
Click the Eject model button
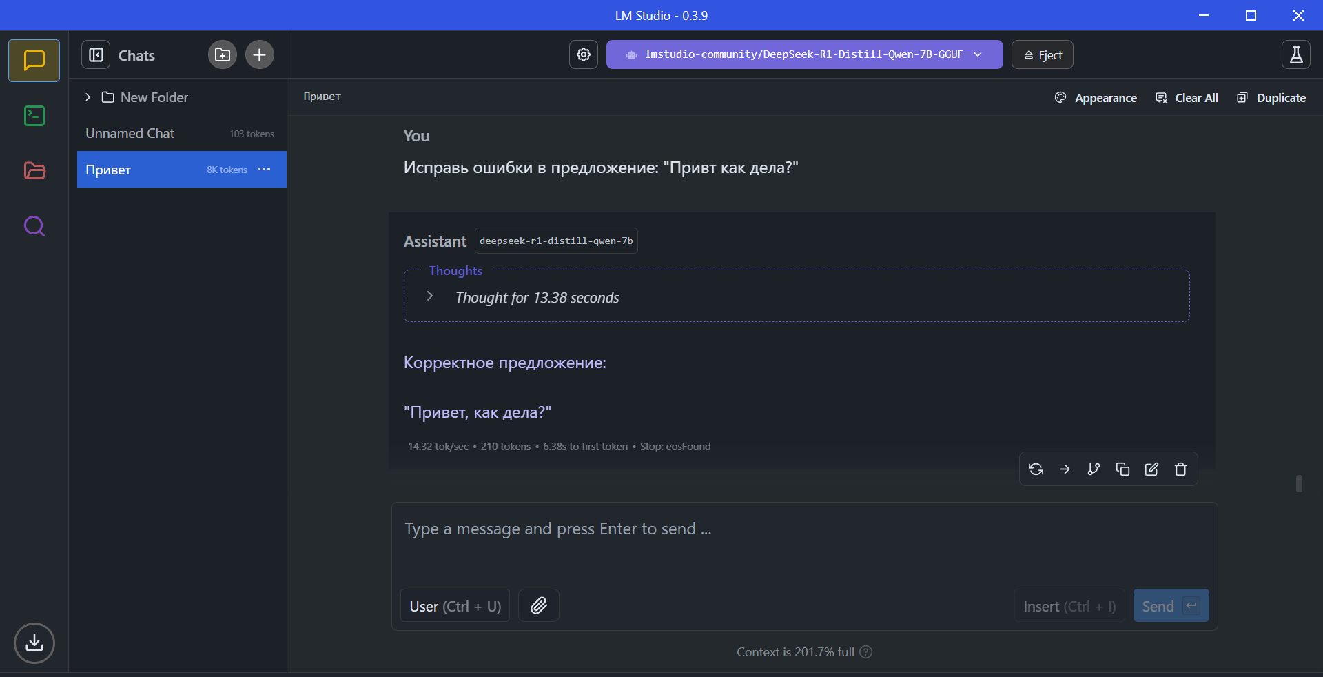coord(1042,54)
